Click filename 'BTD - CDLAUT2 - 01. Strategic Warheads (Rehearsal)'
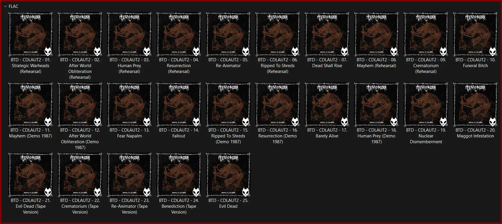This screenshot has width=502, height=224. coord(31,66)
